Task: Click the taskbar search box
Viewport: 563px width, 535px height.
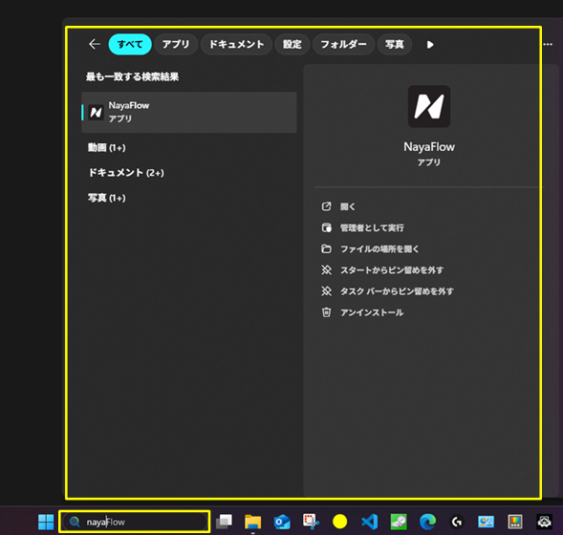Action: click(x=135, y=522)
